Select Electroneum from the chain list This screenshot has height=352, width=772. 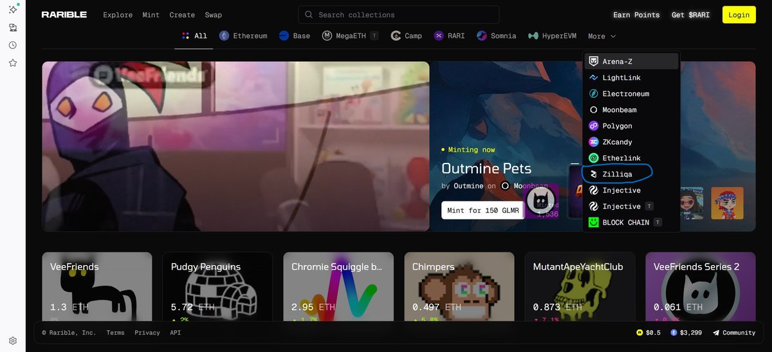tap(631, 93)
